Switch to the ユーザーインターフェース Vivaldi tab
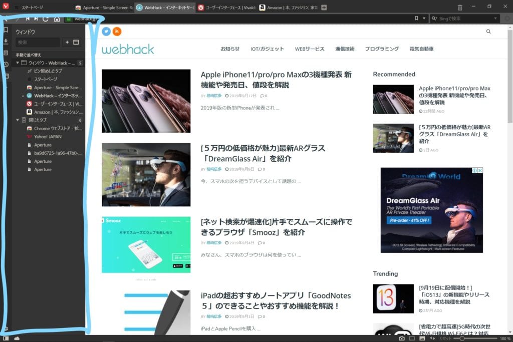This screenshot has width=513, height=342. (227, 7)
